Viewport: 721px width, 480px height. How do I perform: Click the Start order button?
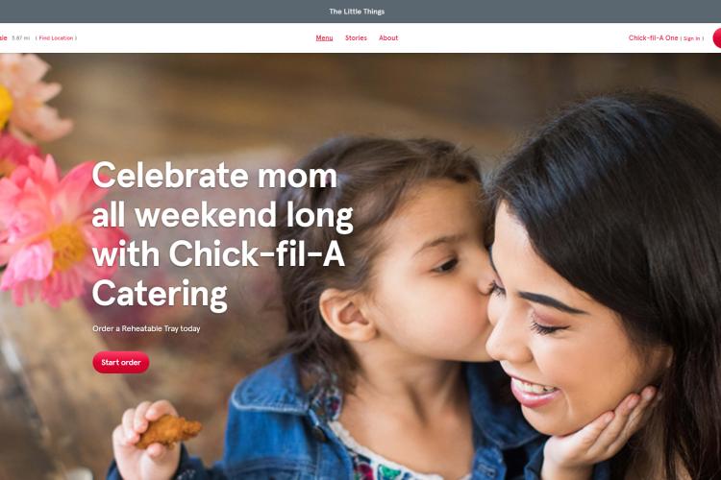121,363
